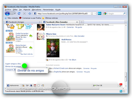Open the Ver menu

coord(20,10)
